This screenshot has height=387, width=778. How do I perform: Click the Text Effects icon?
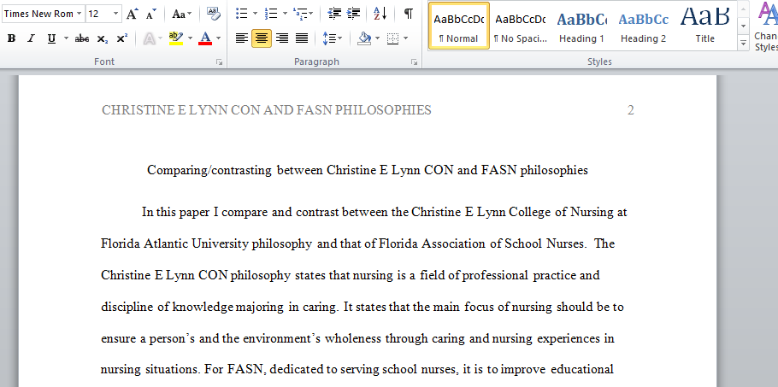coord(150,38)
